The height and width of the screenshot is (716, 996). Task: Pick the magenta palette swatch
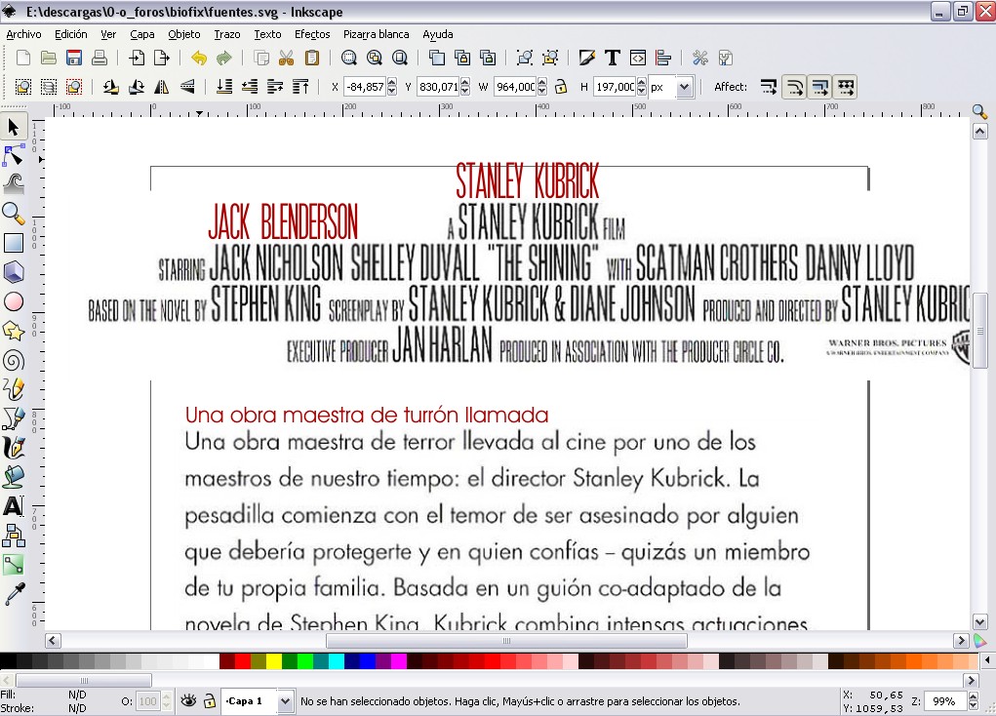point(398,661)
